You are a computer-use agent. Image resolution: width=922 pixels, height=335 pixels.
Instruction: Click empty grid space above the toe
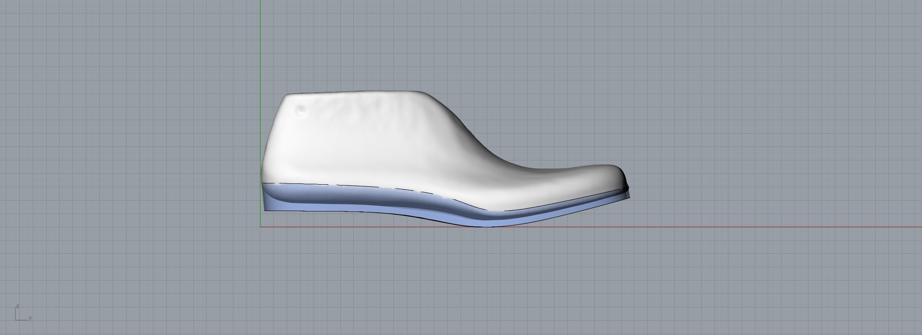point(608,105)
